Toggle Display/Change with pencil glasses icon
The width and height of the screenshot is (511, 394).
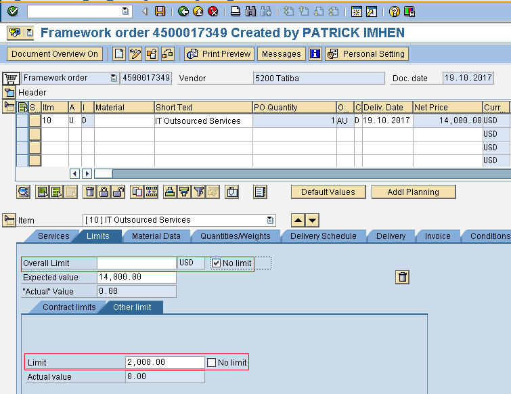click(135, 53)
